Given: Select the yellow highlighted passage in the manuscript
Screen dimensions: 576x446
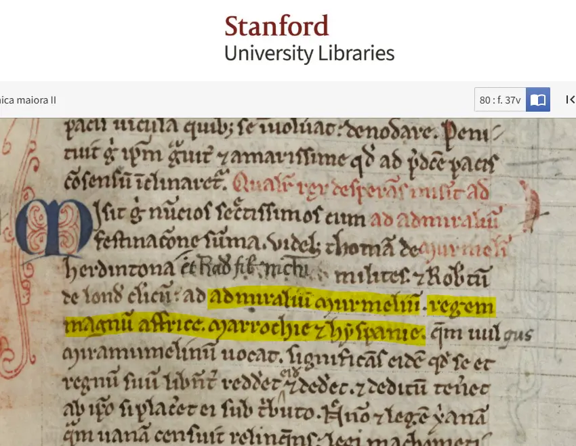Looking at the screenshot, I should (x=280, y=317).
